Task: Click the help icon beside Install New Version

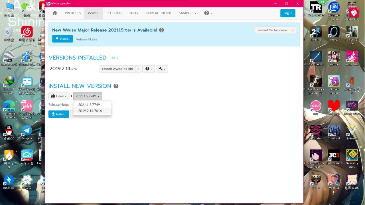Action: click(x=116, y=86)
